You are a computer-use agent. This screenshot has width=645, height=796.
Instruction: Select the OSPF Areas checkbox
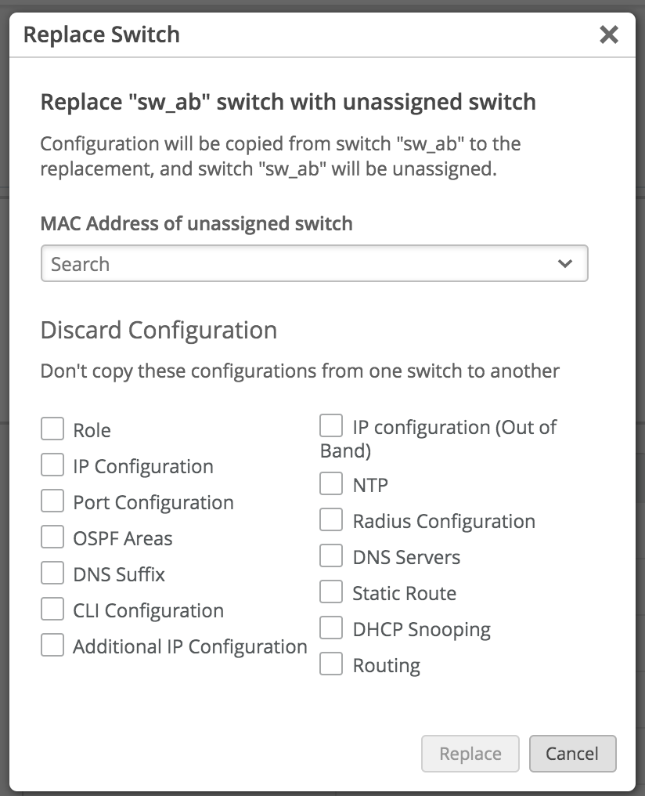click(x=52, y=537)
